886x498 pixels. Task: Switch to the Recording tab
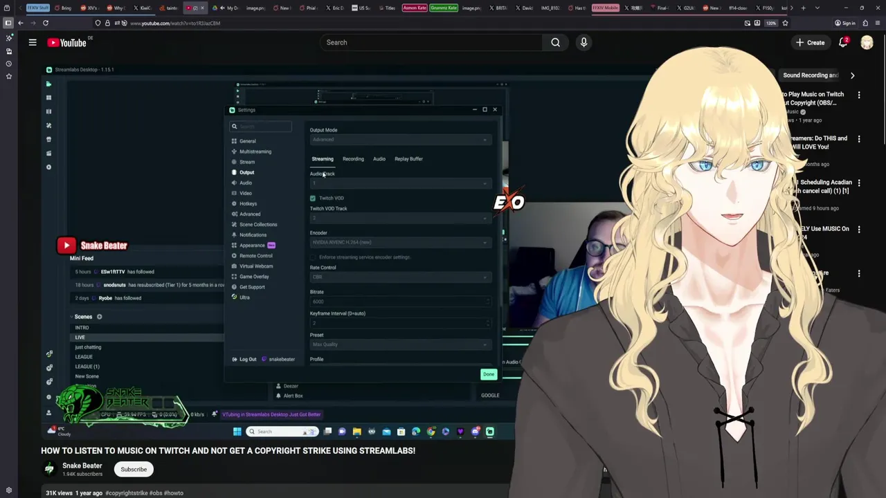click(353, 159)
